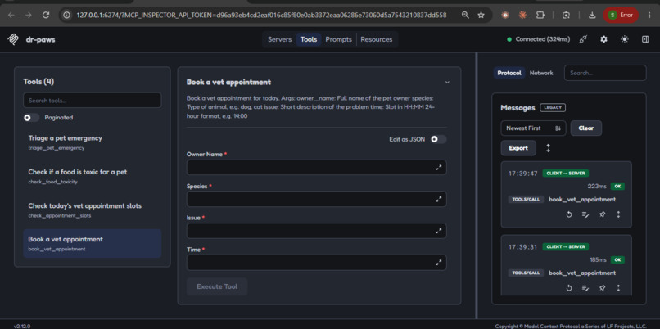660x329 pixels.
Task: Expand the Species field with its expand icon
Action: (439, 200)
